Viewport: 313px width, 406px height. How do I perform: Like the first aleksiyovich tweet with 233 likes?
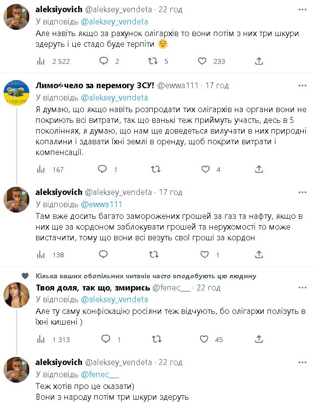tap(203, 61)
